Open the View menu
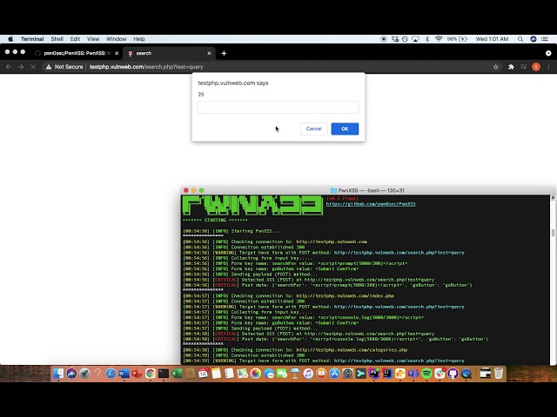The image size is (557, 417). [93, 39]
